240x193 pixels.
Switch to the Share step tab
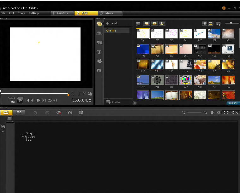click(x=110, y=13)
